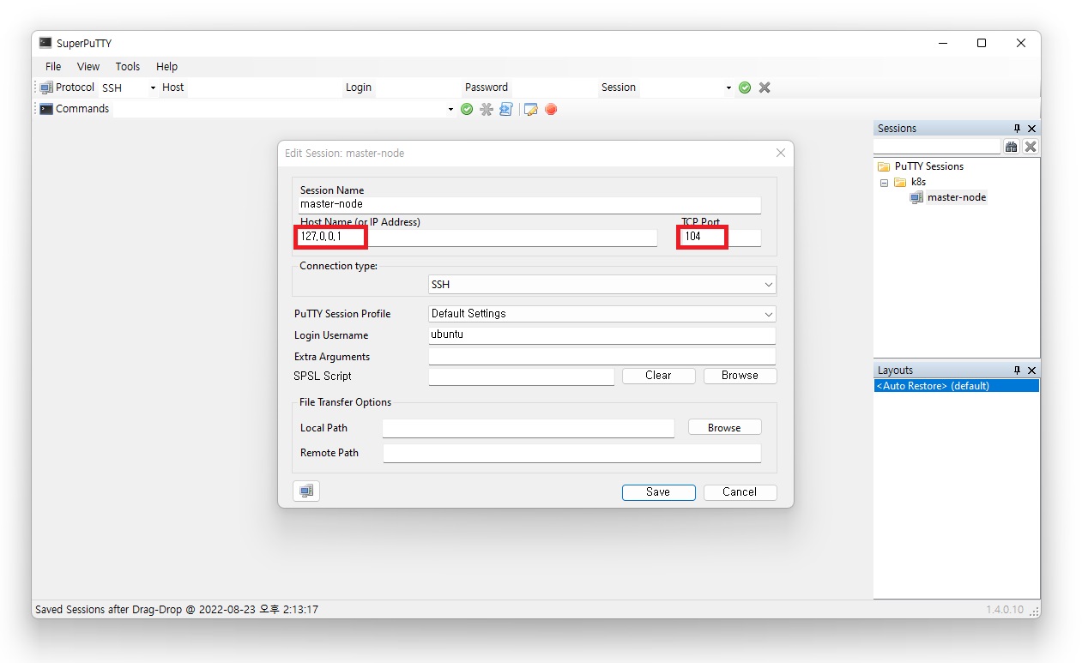Click the gray X icon in connection toolbar
1082x663 pixels.
(x=765, y=87)
